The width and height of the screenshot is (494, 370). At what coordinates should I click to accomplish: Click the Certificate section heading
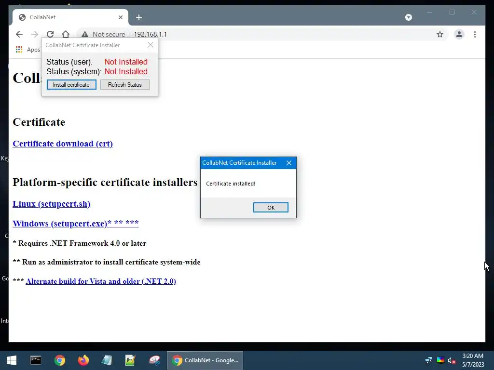pyautogui.click(x=39, y=122)
